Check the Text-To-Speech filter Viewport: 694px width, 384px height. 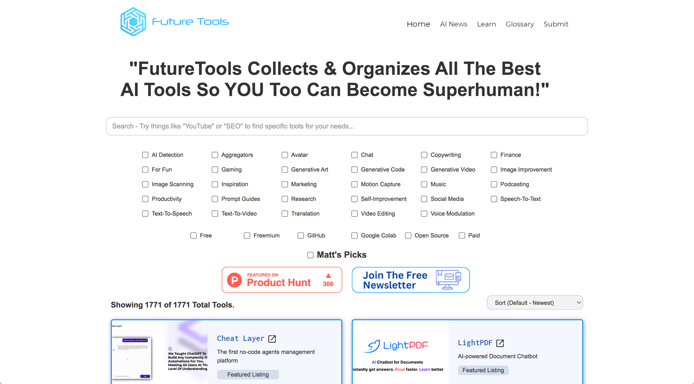click(145, 213)
